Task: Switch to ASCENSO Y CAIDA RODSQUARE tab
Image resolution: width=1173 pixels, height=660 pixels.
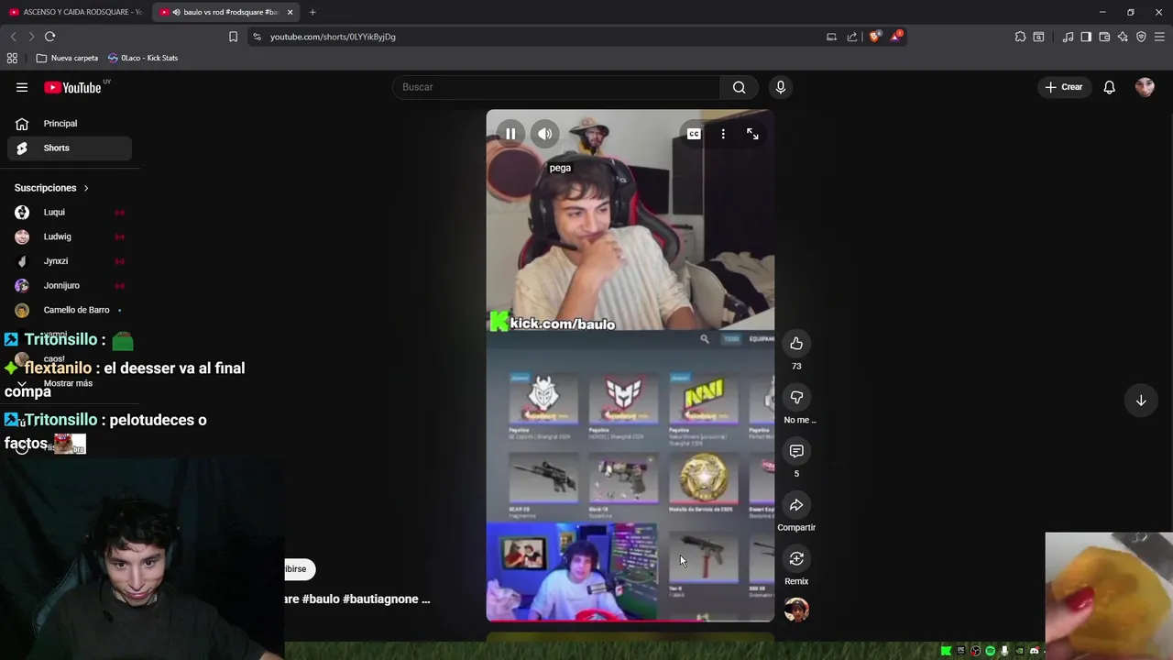Action: click(75, 12)
